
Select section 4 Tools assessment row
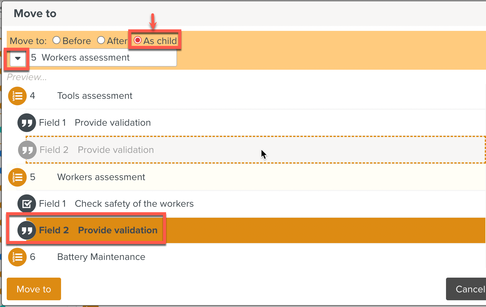click(x=95, y=96)
